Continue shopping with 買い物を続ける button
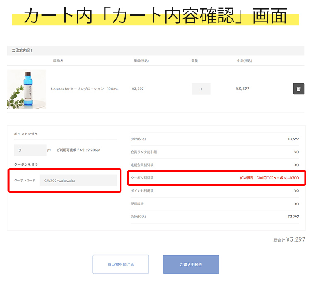Viewport: 311px width, 290px height. (x=121, y=264)
